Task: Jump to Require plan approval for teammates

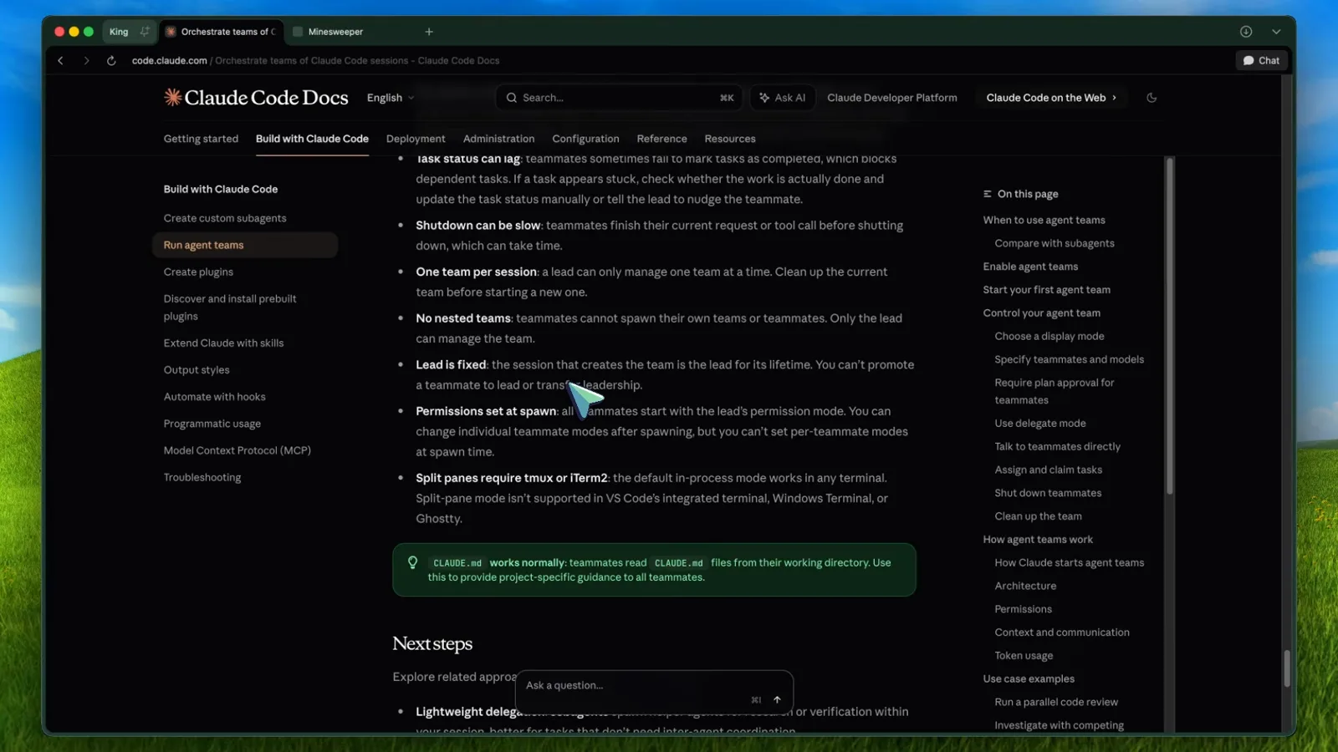Action: click(1054, 391)
